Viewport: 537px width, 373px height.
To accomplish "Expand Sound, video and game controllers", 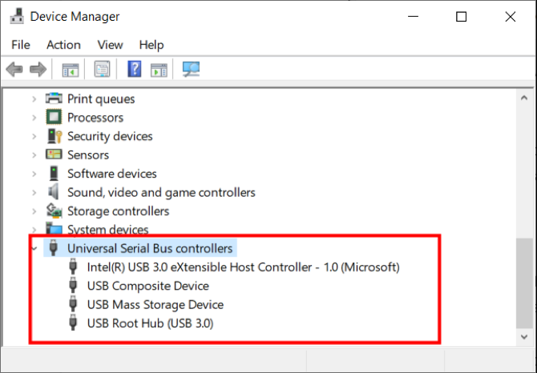I will (x=34, y=192).
